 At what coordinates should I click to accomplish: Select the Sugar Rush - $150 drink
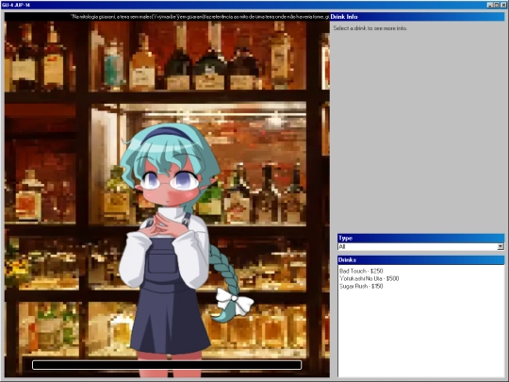(361, 286)
